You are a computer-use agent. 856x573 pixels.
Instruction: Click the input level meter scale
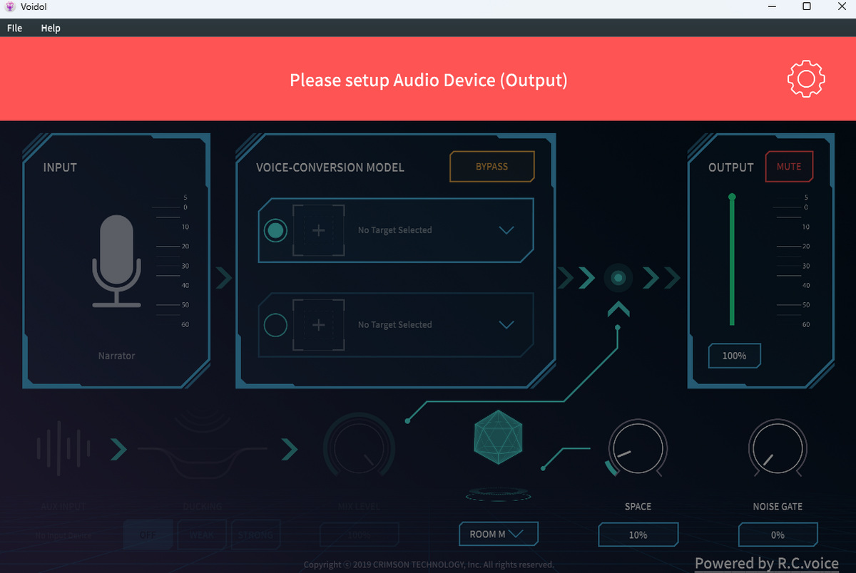click(x=171, y=261)
